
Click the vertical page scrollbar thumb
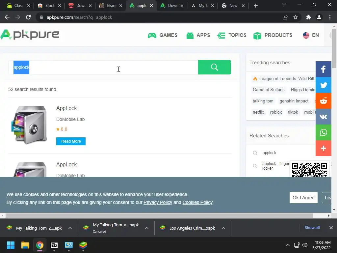(334, 48)
